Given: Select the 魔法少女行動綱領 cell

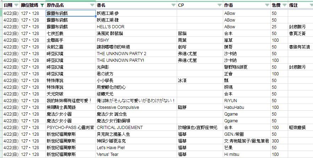Looking at the screenshot, I should (136, 121).
